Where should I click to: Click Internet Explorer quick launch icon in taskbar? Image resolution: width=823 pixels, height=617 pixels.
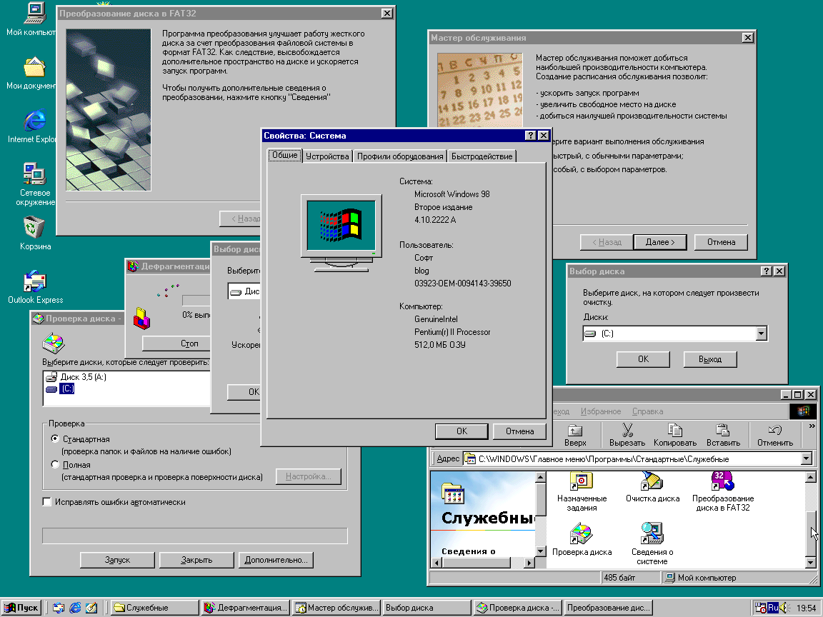click(75, 608)
